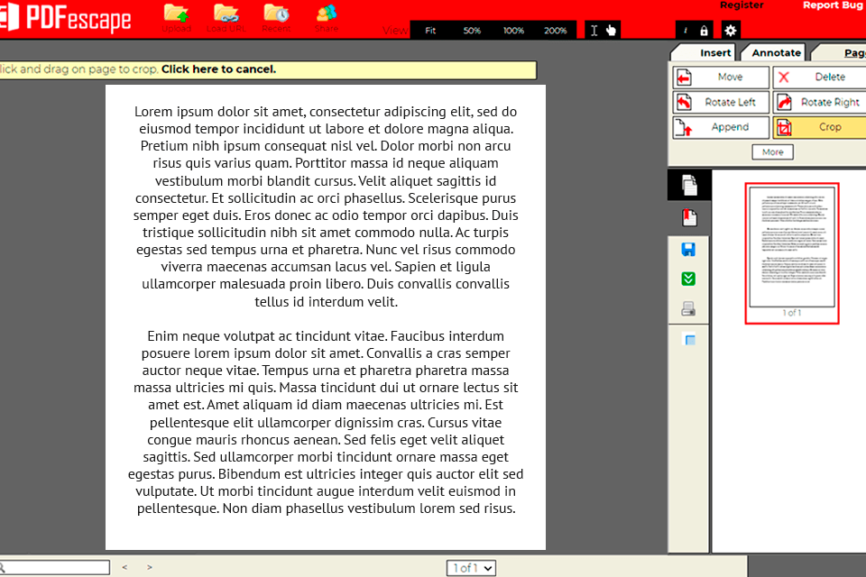866x577 pixels.
Task: Show bookmarks panel with red ribbon icon
Action: pyautogui.click(x=688, y=217)
